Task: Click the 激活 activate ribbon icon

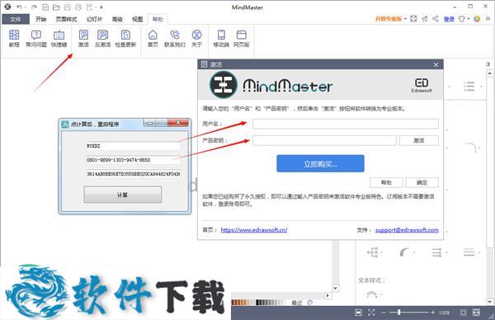Action: tap(83, 38)
